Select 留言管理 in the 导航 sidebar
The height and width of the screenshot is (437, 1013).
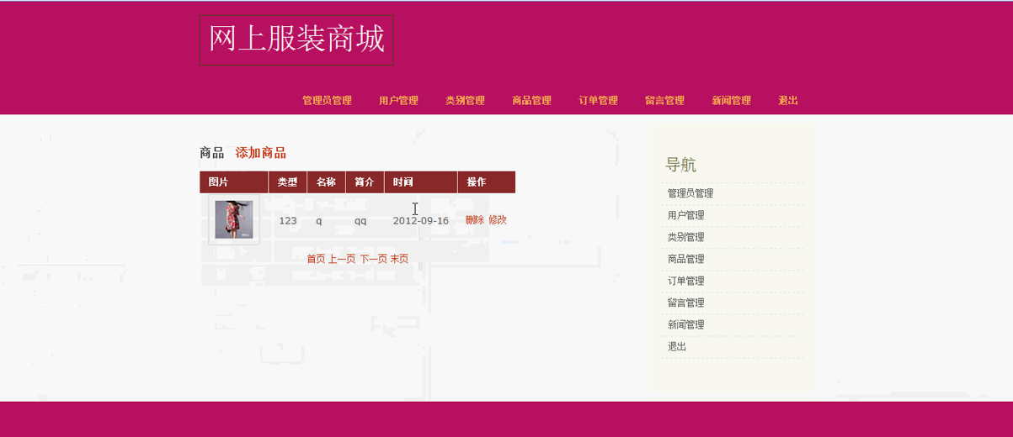click(685, 303)
